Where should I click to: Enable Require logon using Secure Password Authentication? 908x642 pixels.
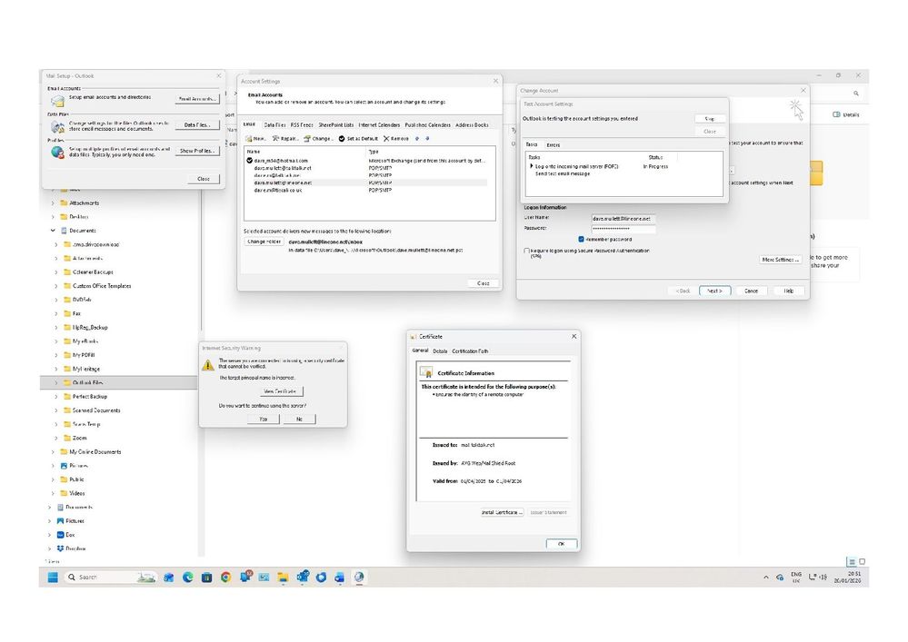click(x=526, y=251)
